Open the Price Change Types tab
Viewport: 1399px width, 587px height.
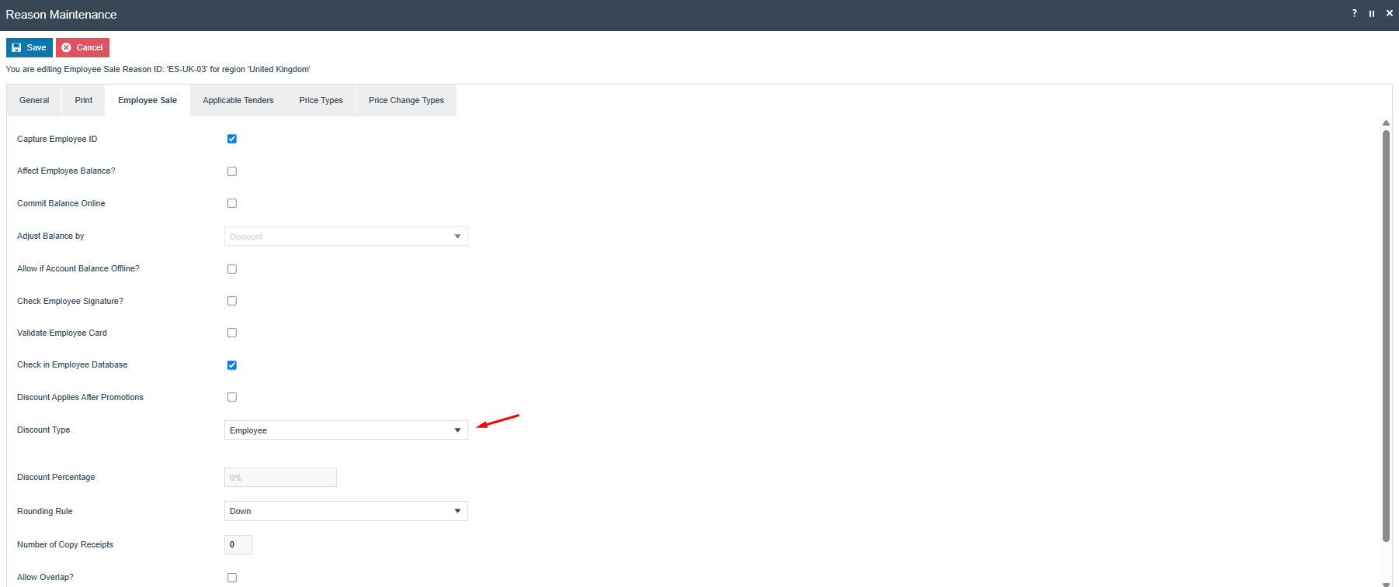[x=406, y=100]
